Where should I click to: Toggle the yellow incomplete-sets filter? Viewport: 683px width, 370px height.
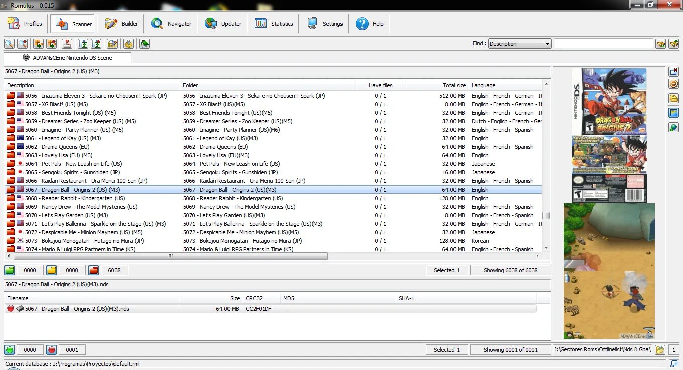tap(52, 270)
